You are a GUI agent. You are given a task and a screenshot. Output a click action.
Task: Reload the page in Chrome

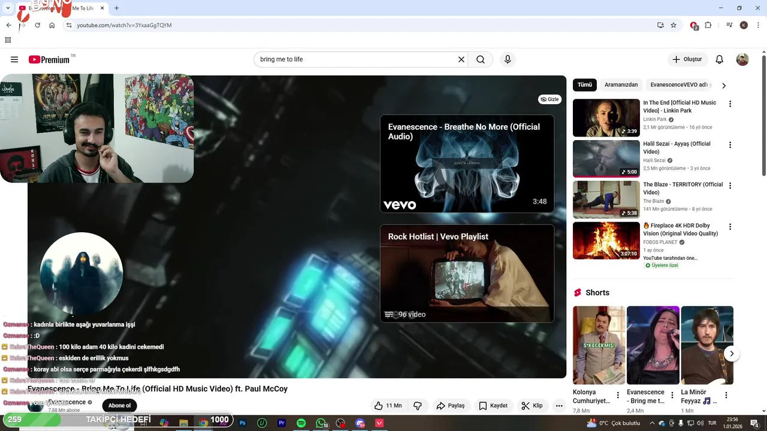37,25
